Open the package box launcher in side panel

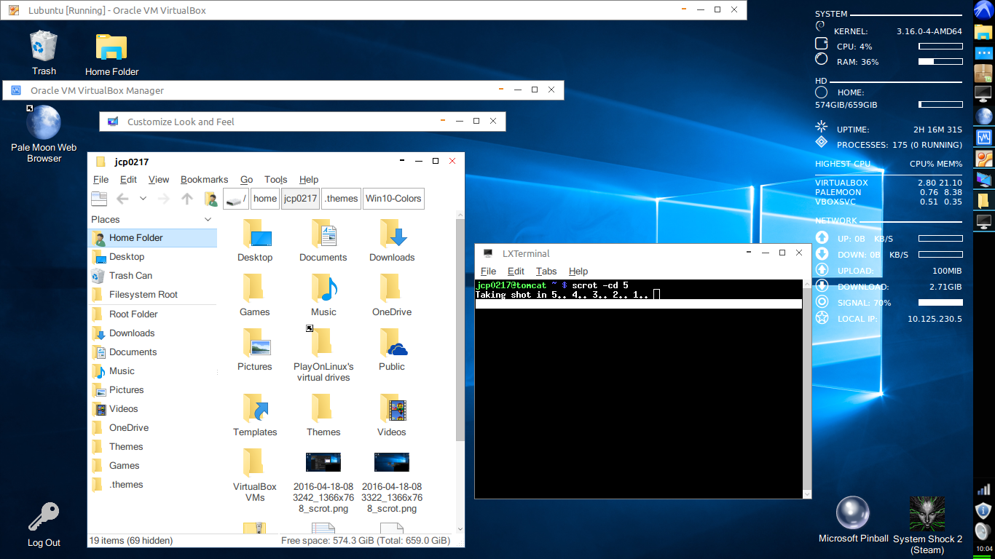(x=983, y=74)
